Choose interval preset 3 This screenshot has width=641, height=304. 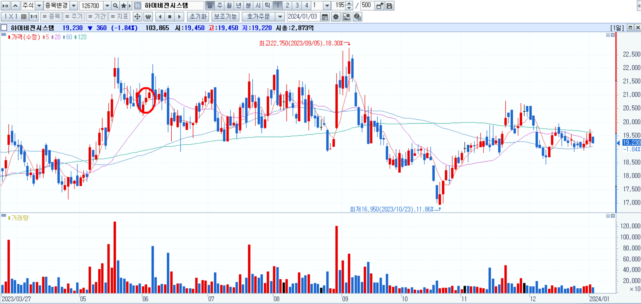tap(297, 6)
